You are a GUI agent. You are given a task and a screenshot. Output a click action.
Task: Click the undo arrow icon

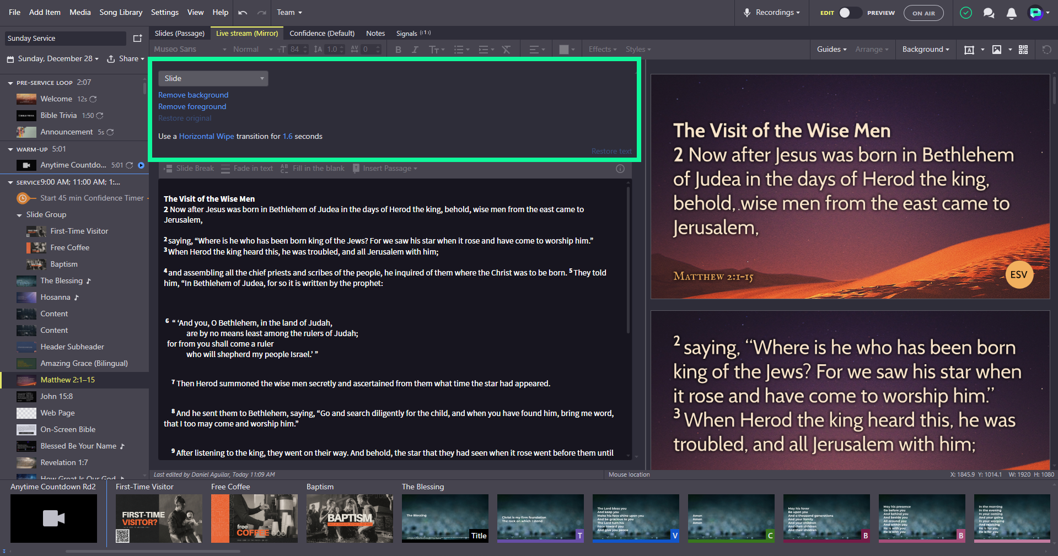pos(243,13)
